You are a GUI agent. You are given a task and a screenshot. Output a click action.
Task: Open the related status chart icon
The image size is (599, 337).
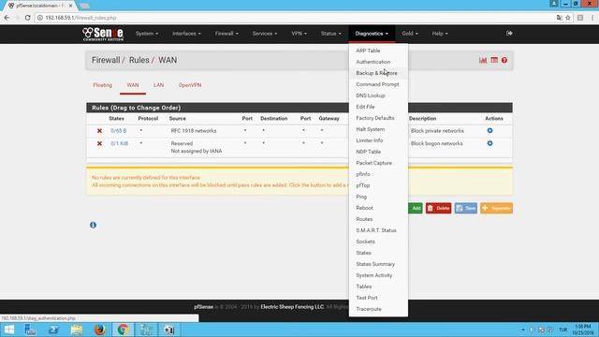483,60
